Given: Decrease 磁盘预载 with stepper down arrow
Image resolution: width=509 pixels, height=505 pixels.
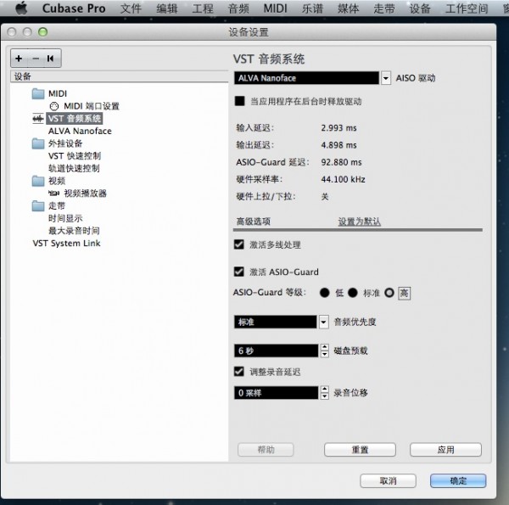Looking at the screenshot, I should 325,354.
